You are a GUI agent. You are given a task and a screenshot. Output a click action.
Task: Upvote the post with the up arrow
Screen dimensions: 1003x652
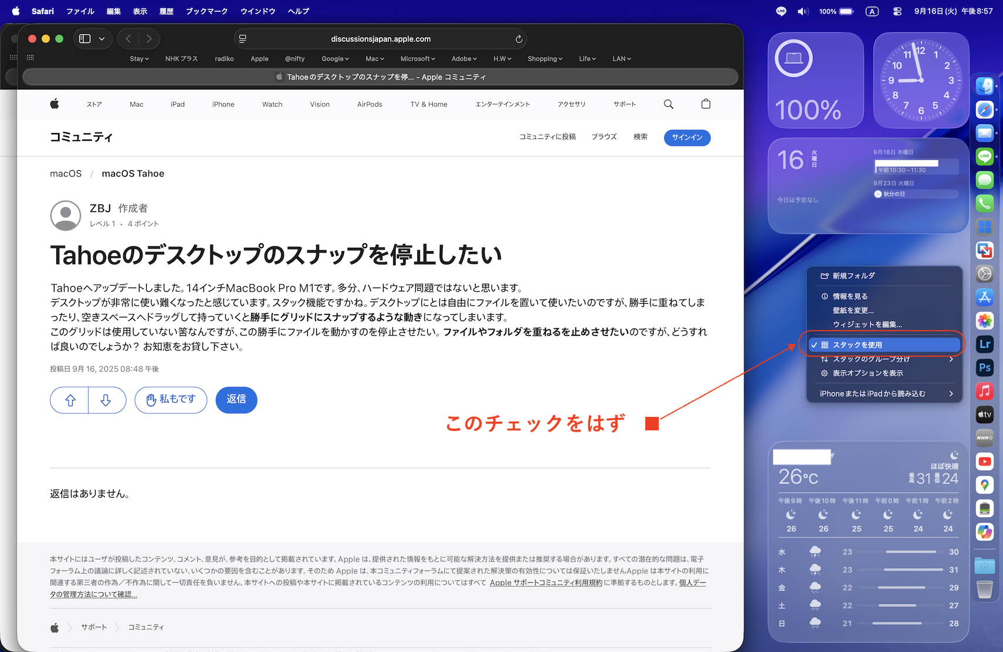pyautogui.click(x=70, y=400)
